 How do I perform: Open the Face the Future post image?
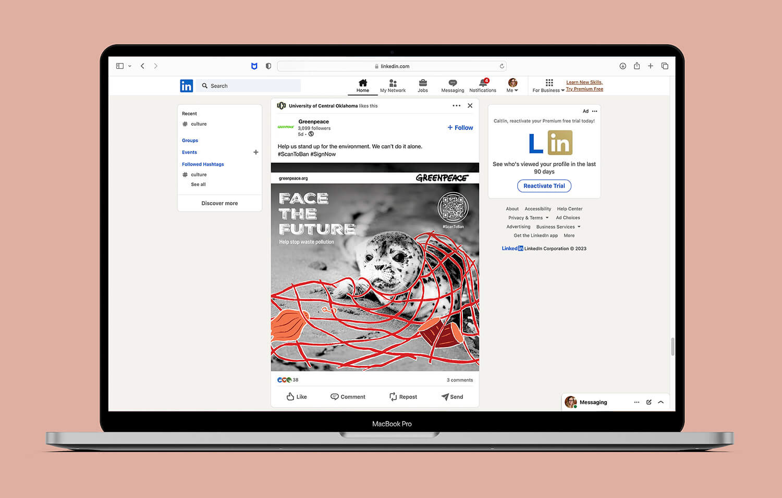point(375,267)
